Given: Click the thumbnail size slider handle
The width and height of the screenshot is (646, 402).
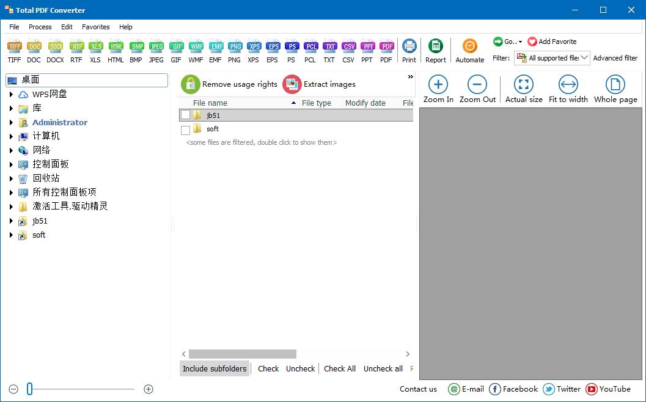Looking at the screenshot, I should coord(30,389).
